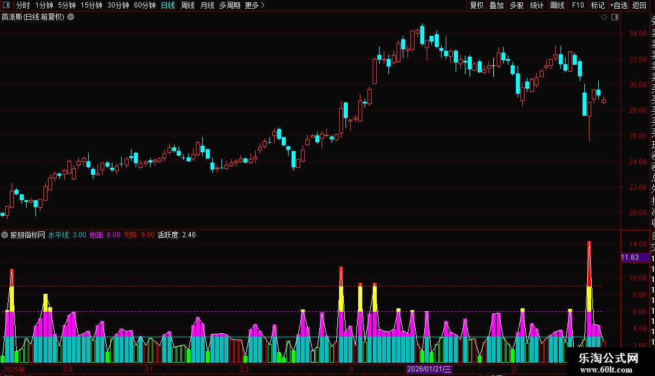Click the 2025年 label on time axis
This screenshot has height=376, width=655.
point(14,369)
